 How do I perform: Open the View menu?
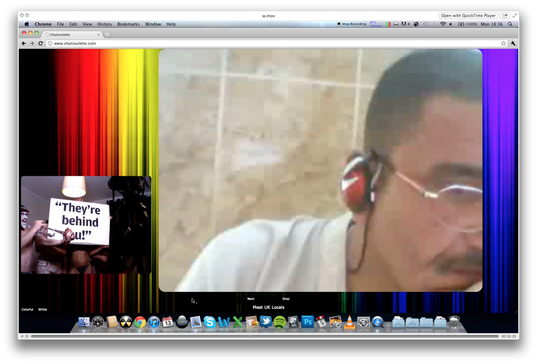coord(87,24)
